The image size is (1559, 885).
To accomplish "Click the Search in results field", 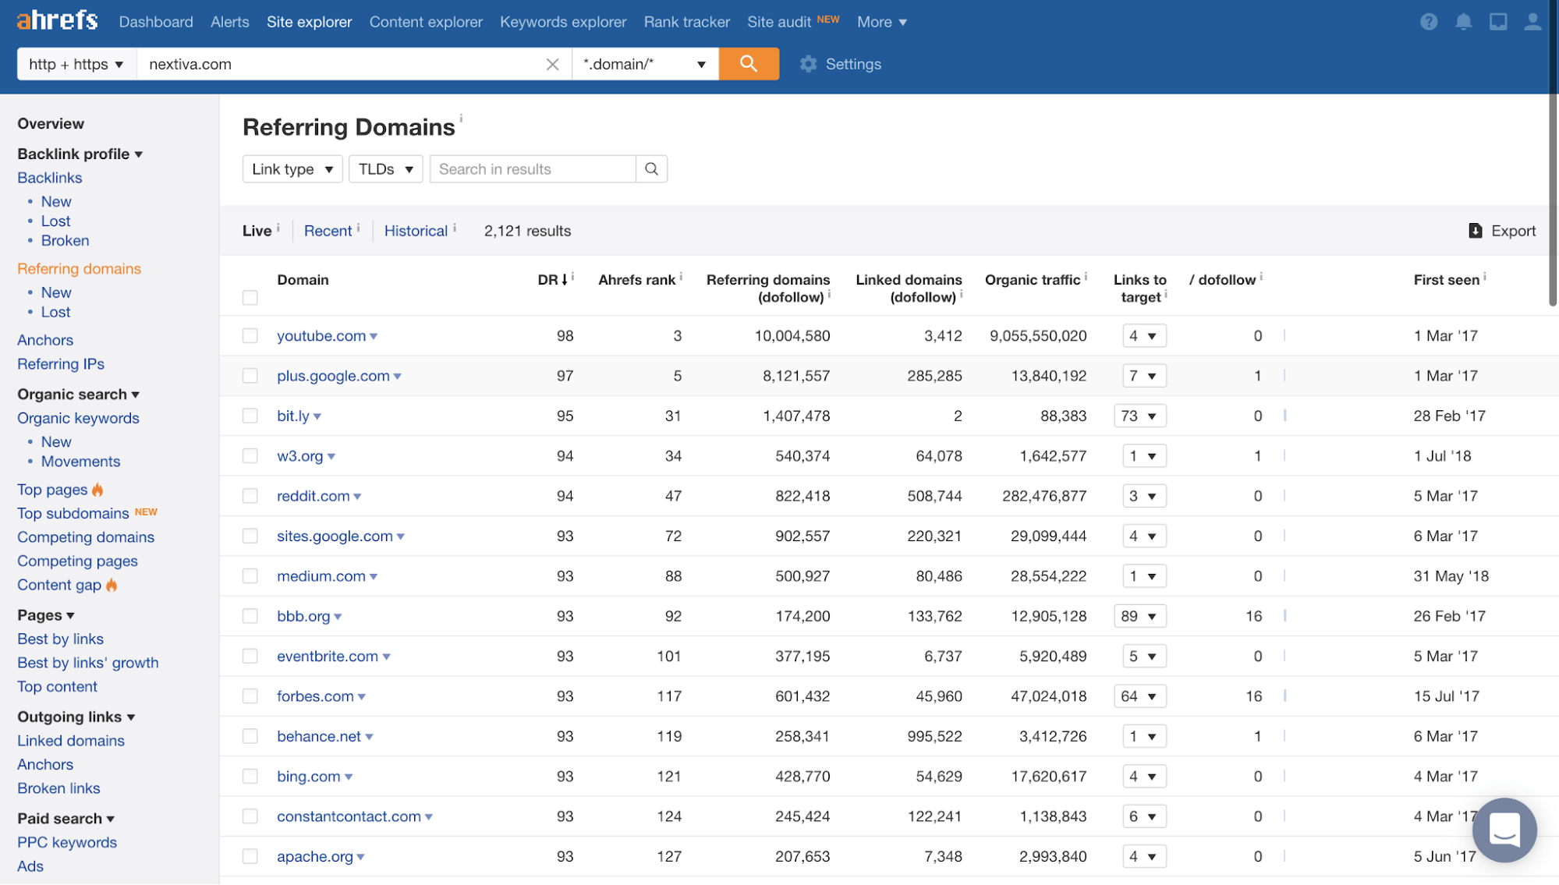I will [533, 169].
